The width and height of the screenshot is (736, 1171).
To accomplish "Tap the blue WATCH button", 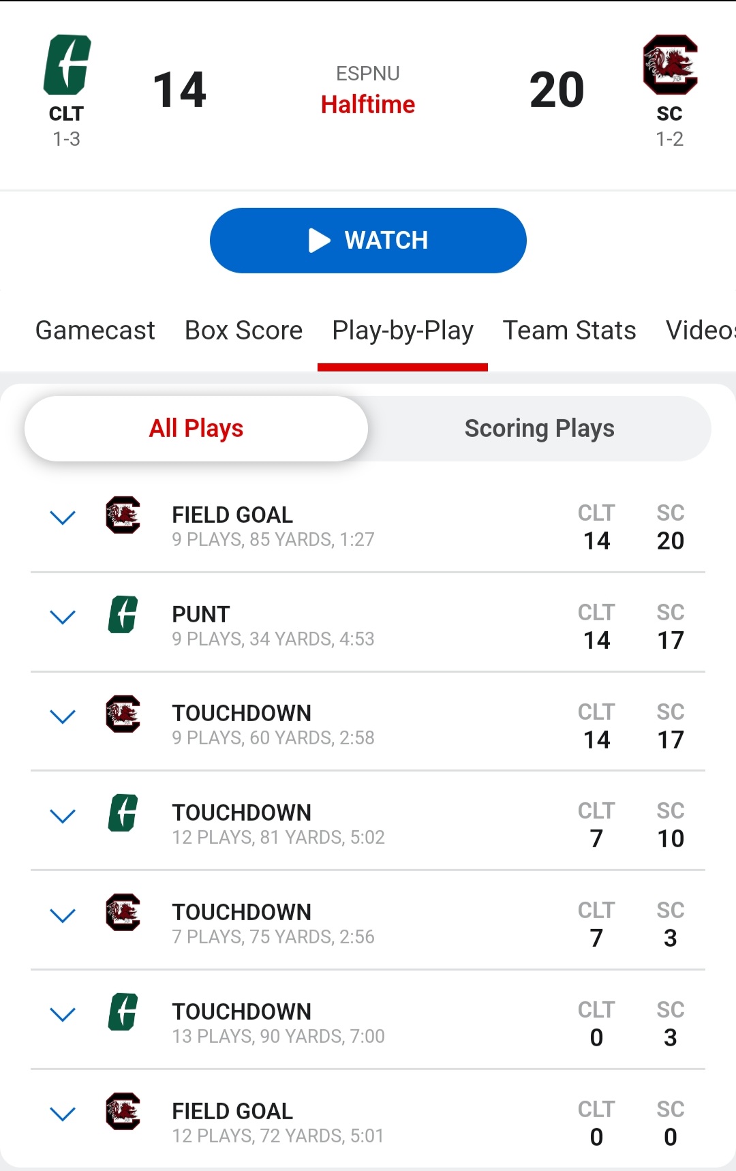I will (x=368, y=241).
